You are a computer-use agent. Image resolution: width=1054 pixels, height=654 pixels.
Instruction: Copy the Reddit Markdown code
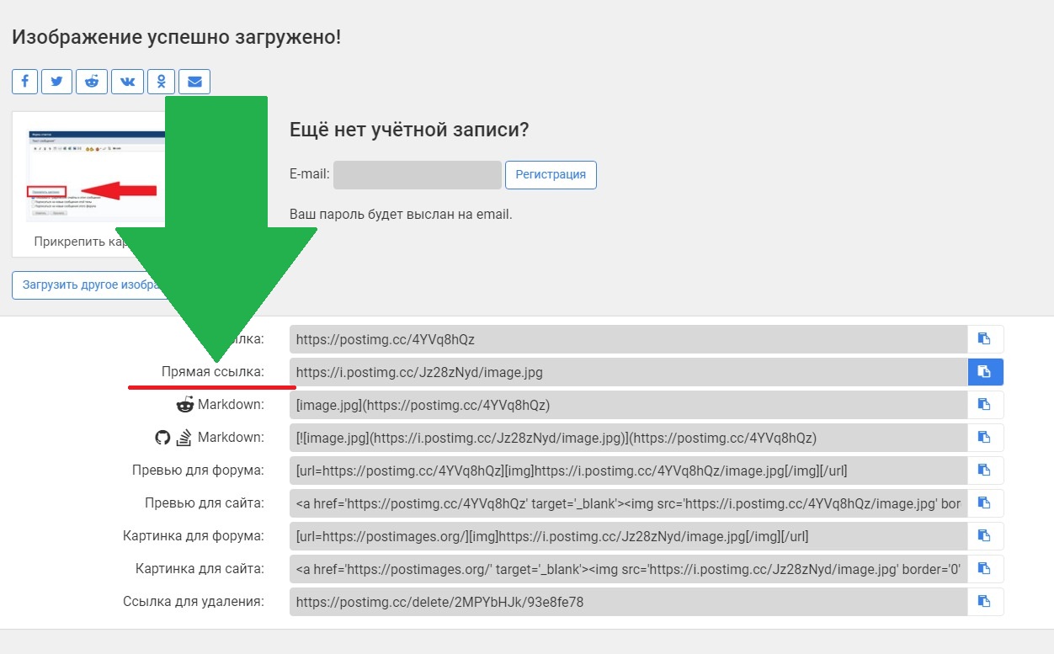[x=985, y=405]
